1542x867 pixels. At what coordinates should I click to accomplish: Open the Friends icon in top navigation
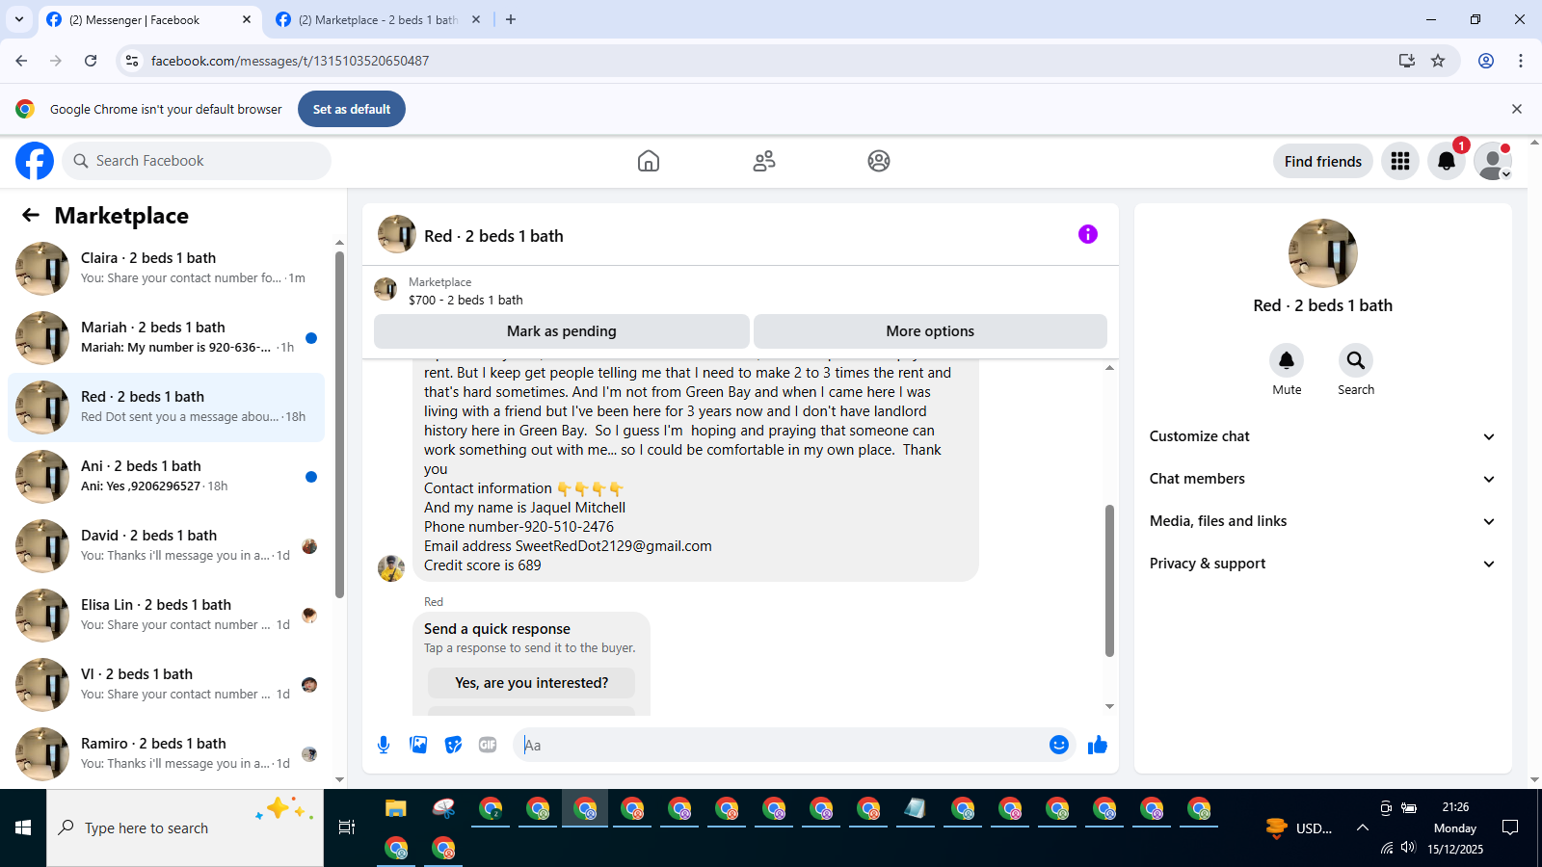(764, 161)
